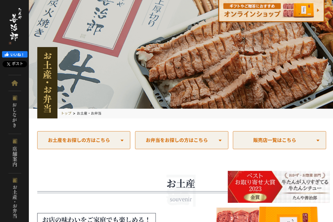Open 店舗案内 in the sidebar menu
The width and height of the screenshot is (333, 222).
coord(15,157)
